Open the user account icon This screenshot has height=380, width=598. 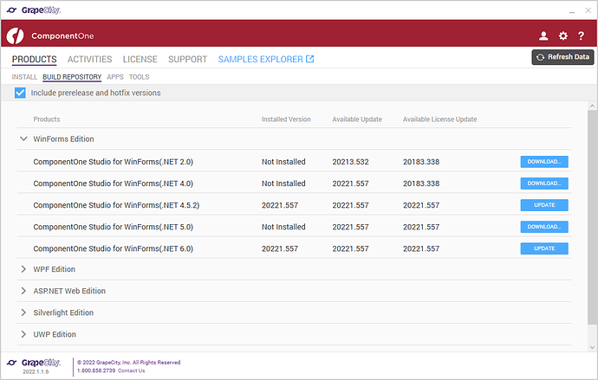(x=543, y=35)
